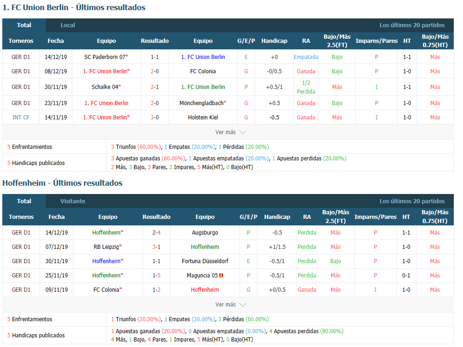Open FC Colonia in 08/12/19 row
Image resolution: width=463 pixels, height=347 pixels.
click(203, 71)
